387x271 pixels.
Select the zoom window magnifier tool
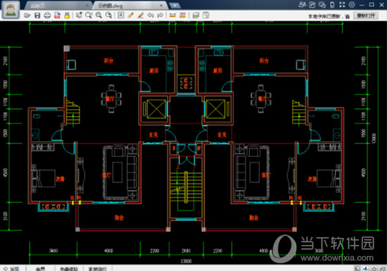coord(89,15)
